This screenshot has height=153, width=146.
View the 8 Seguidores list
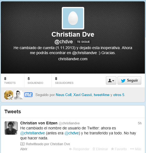coord(64,81)
